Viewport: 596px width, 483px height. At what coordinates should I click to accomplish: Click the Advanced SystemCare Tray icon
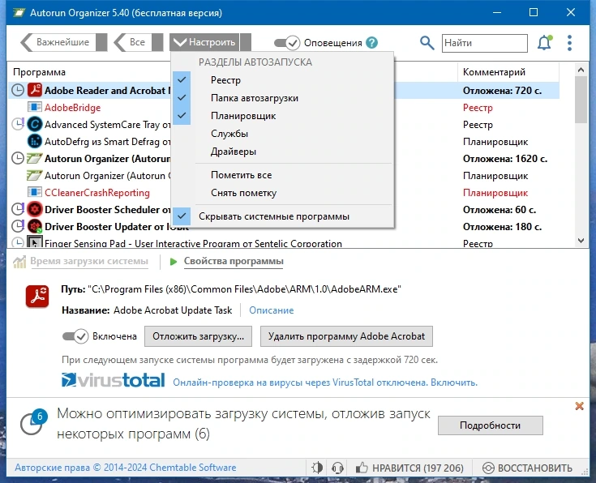[35, 124]
